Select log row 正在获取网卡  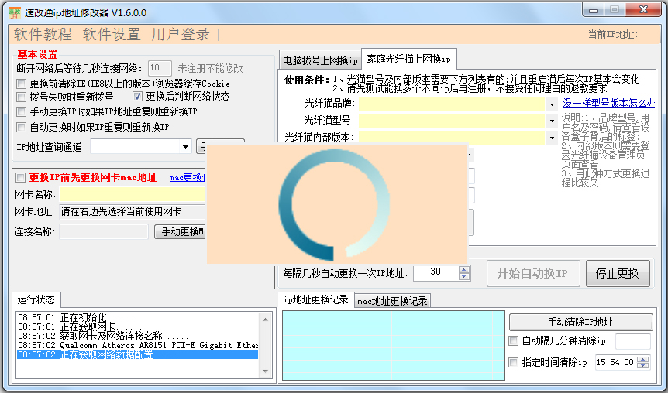tap(138, 326)
